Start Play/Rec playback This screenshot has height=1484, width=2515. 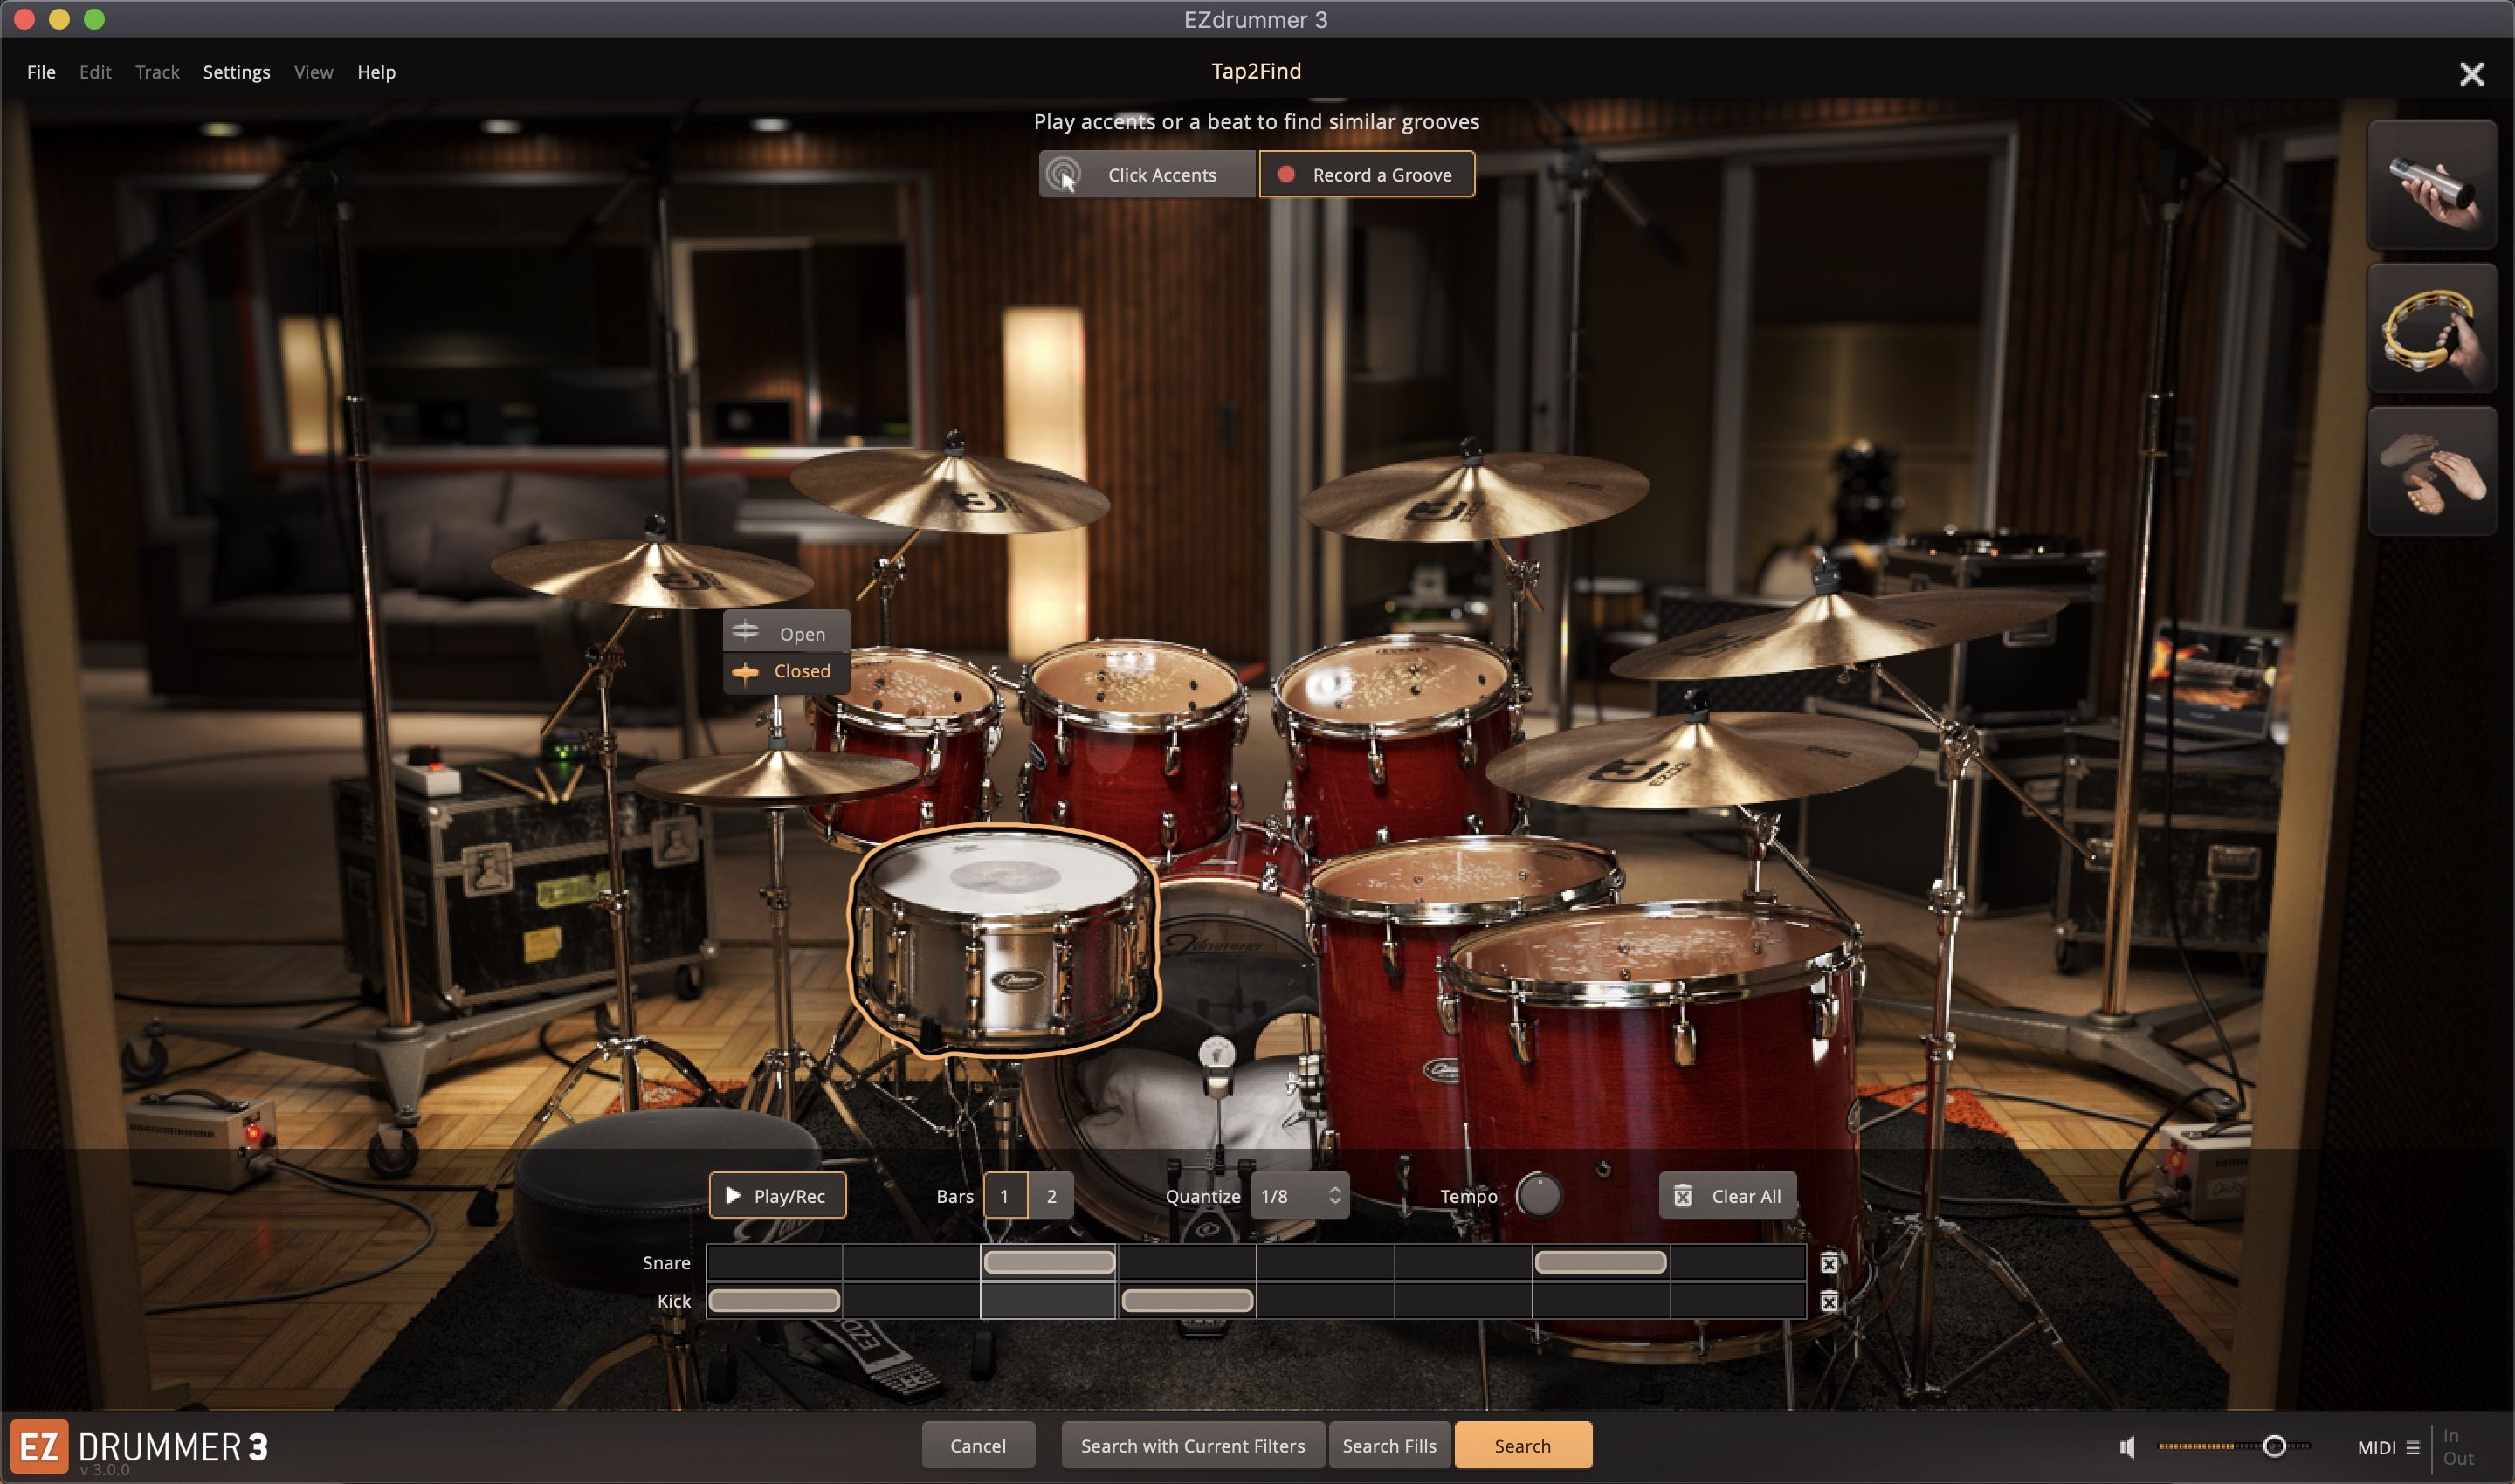777,1196
